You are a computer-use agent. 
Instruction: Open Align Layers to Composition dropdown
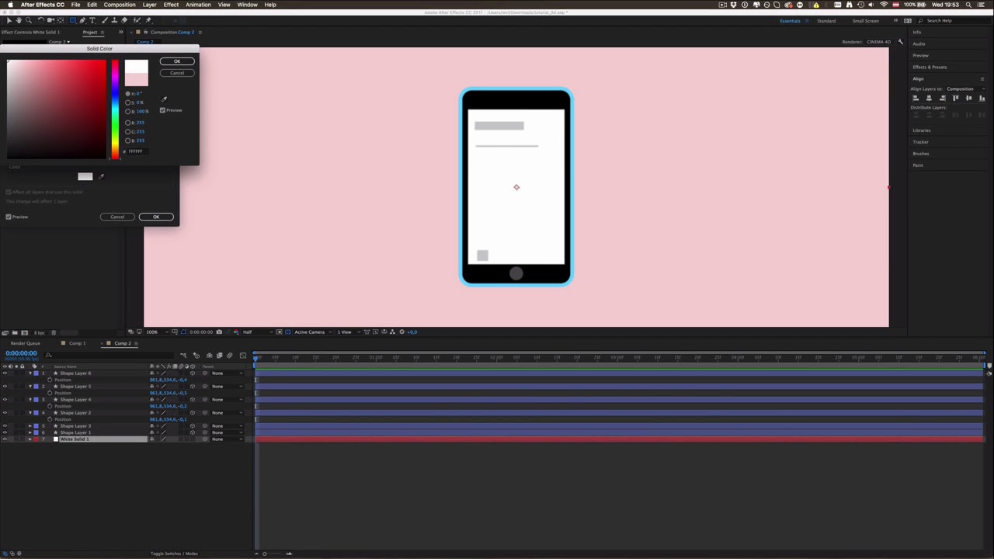click(966, 89)
